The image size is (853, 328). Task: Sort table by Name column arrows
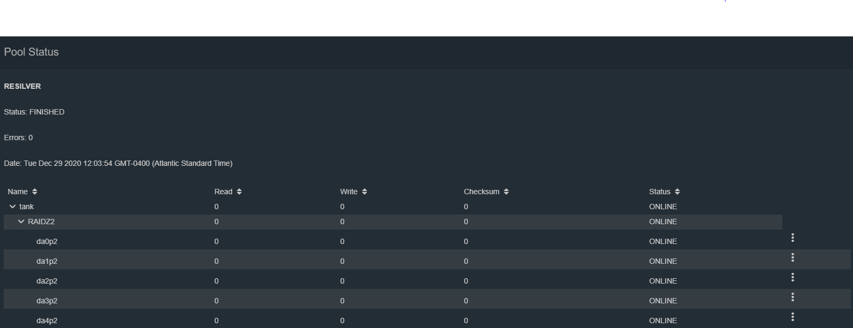(x=35, y=192)
